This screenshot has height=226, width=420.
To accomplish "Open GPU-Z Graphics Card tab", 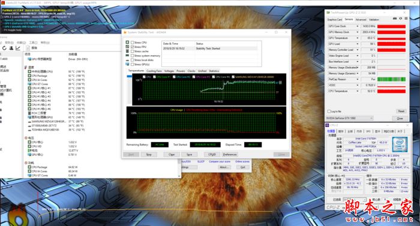I will (x=335, y=20).
